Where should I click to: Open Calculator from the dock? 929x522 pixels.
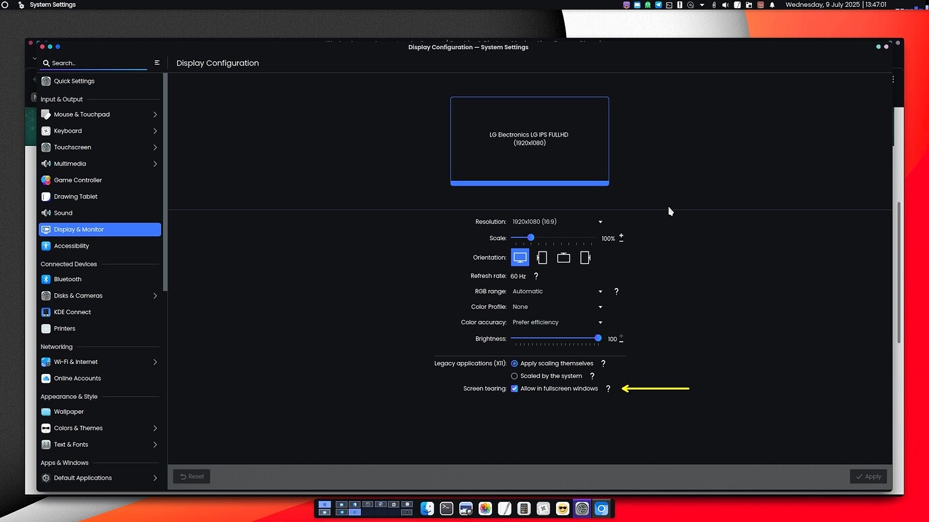524,509
